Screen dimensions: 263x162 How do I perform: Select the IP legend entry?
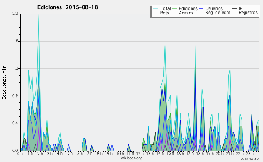coord(241,8)
